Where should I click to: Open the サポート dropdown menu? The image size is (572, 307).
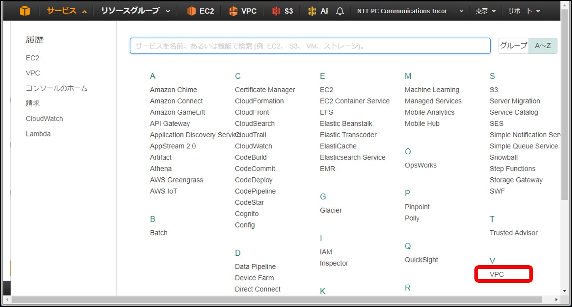click(524, 11)
